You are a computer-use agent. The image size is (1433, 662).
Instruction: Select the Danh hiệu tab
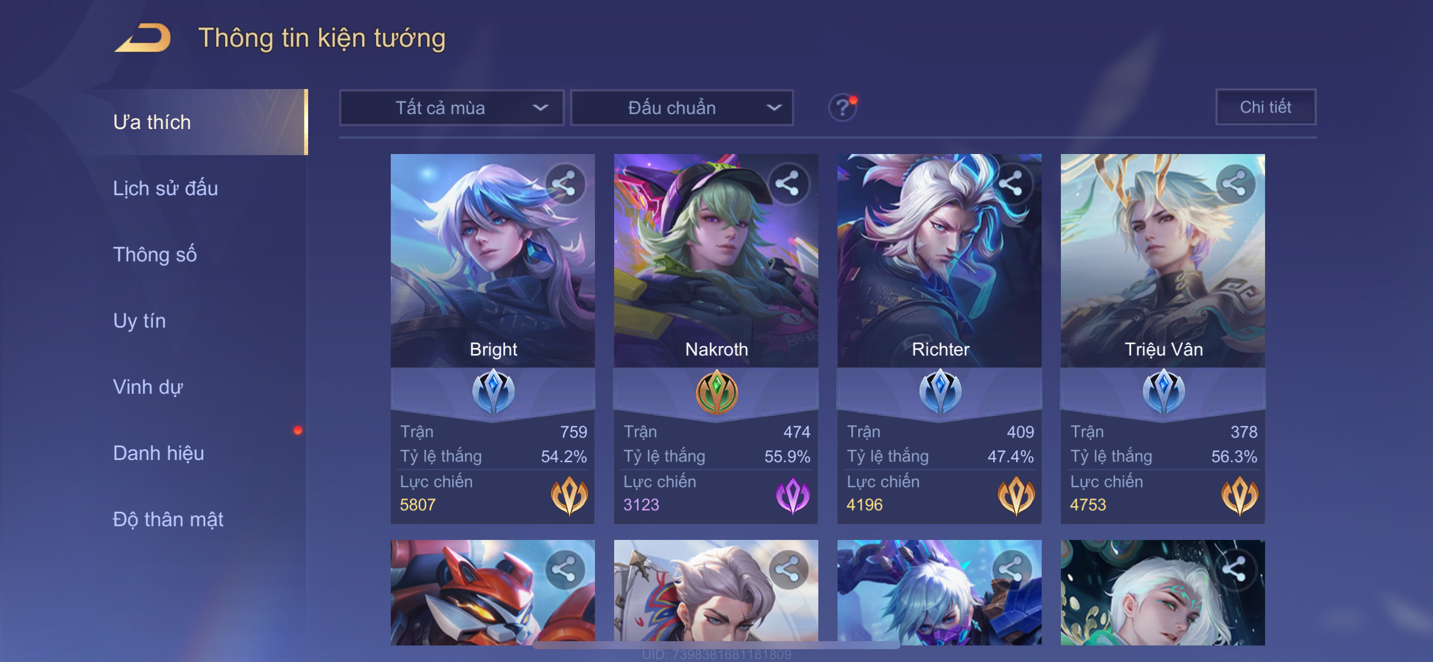[158, 453]
